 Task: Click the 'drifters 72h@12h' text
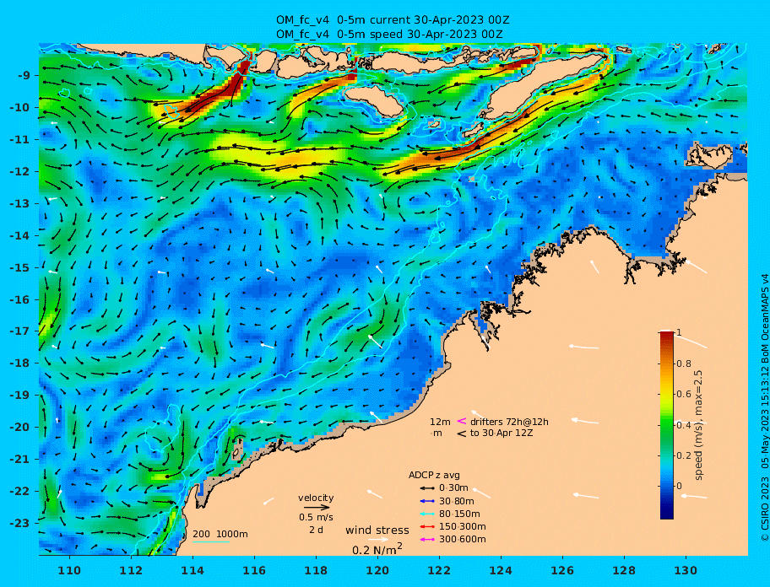[x=509, y=422]
